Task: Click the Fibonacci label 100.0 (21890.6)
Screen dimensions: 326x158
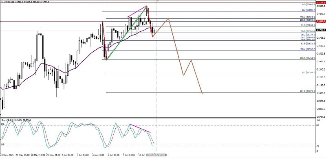Action: pyautogui.click(x=308, y=20)
